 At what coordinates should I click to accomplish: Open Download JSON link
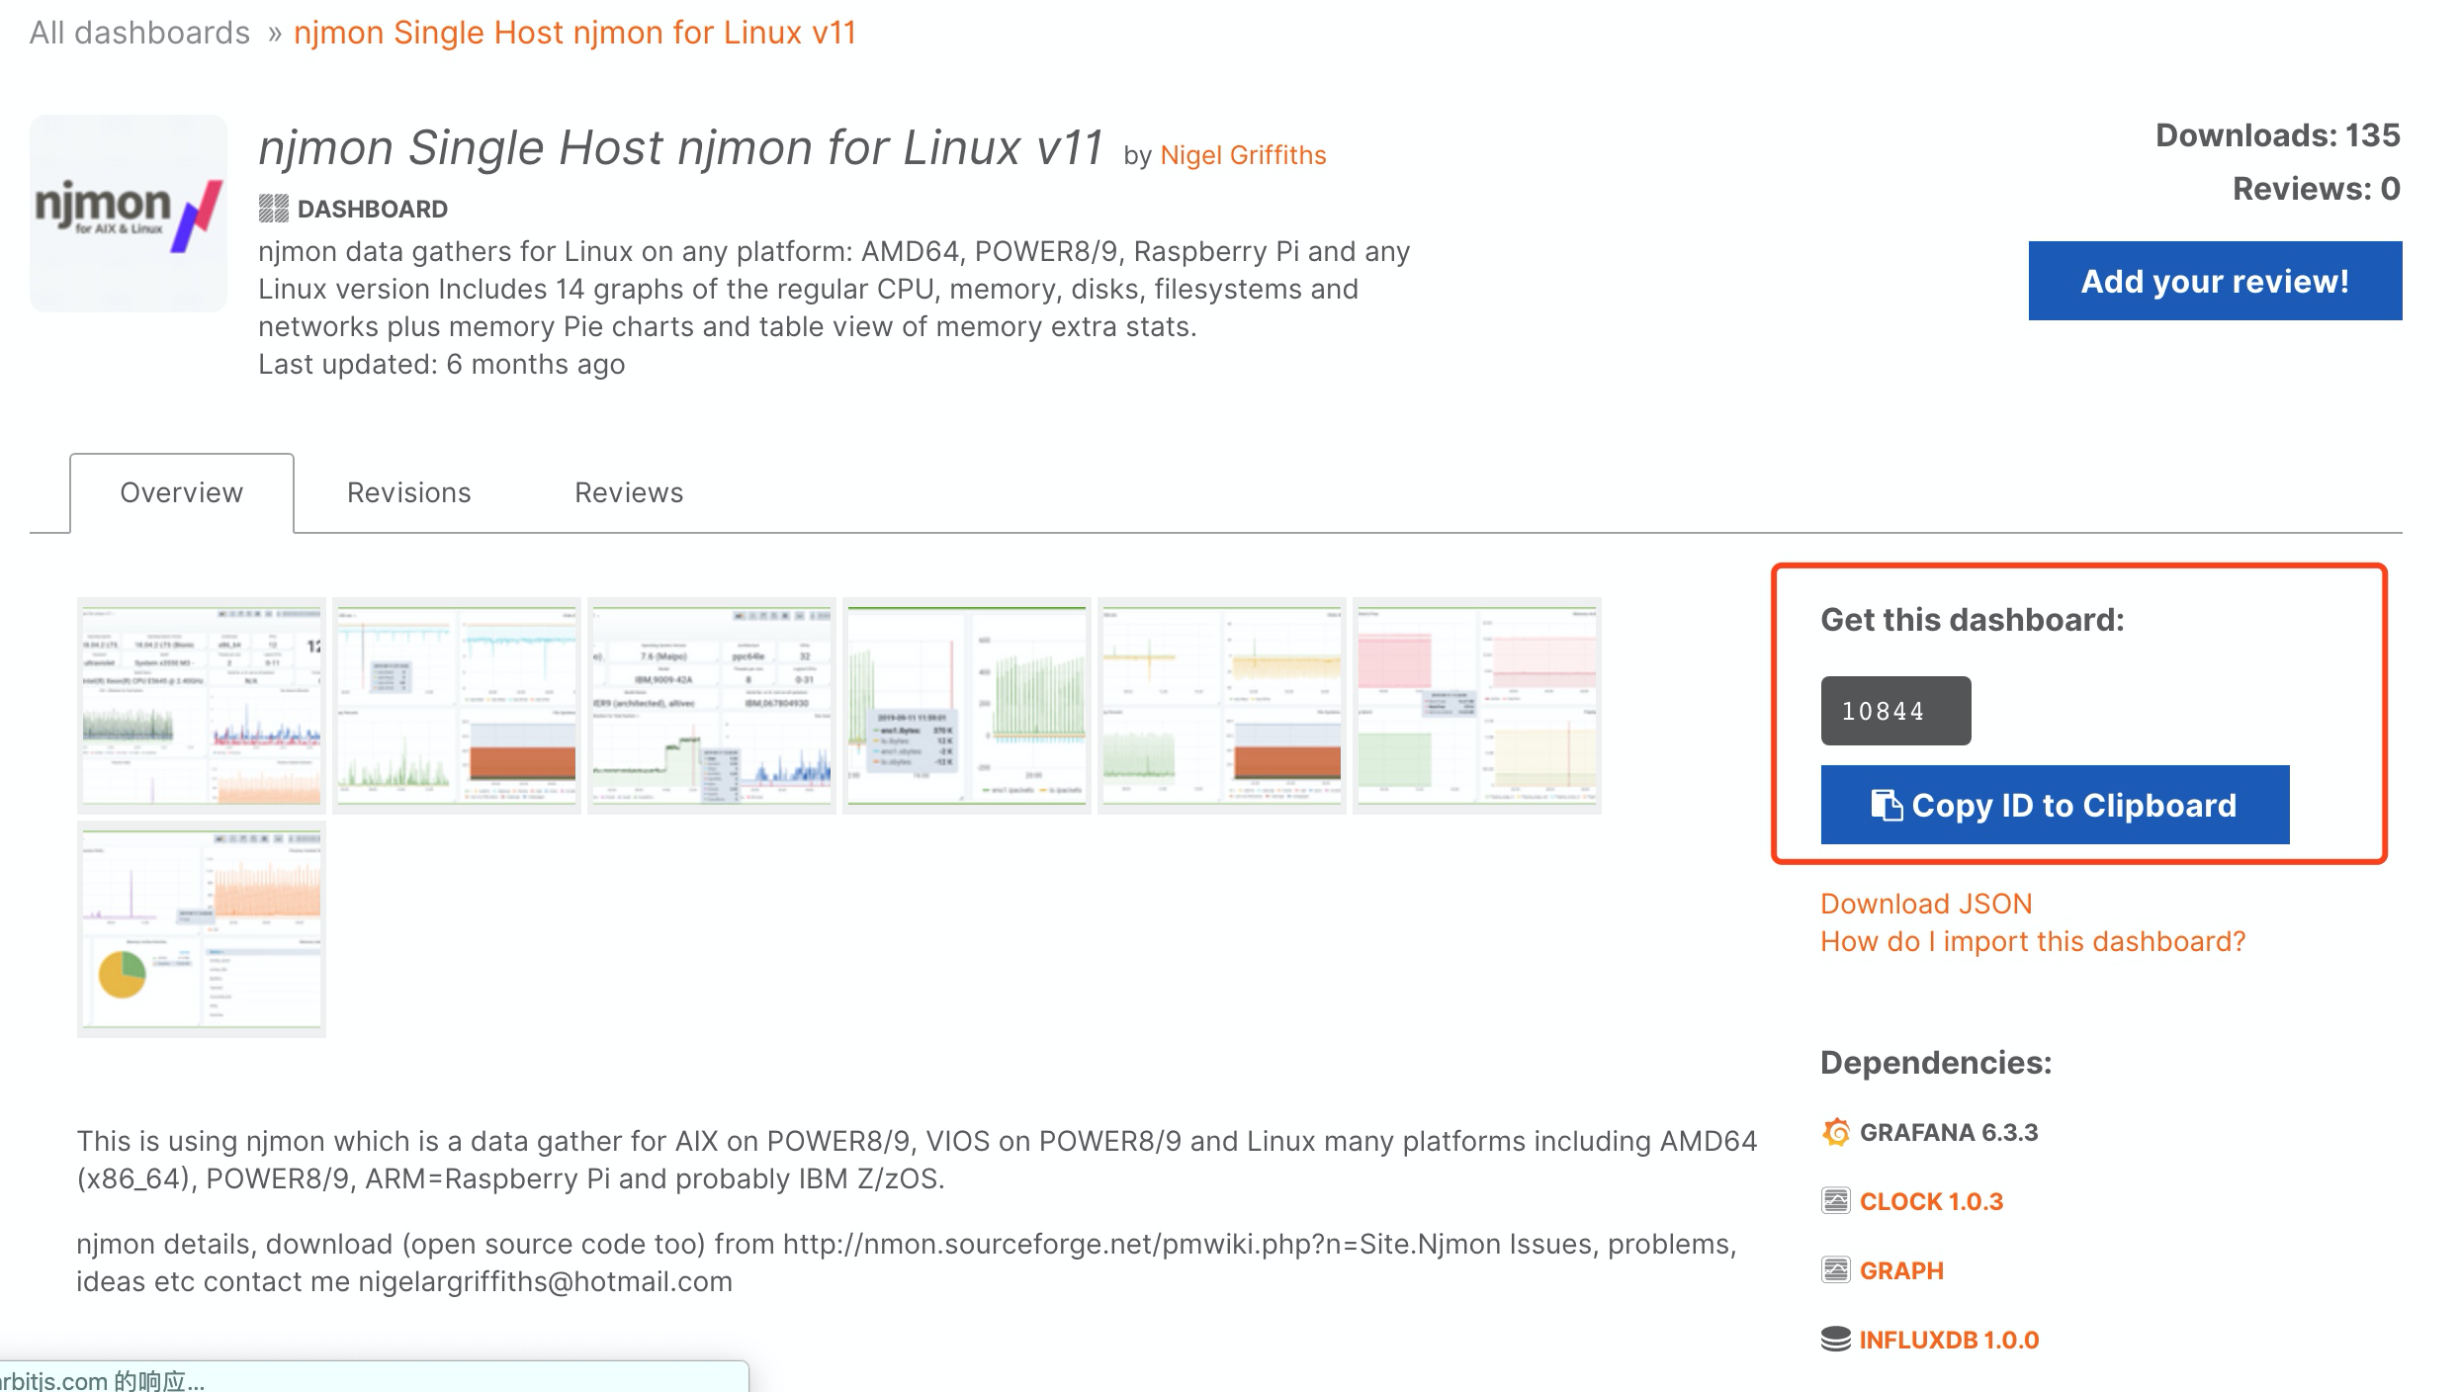1926,904
